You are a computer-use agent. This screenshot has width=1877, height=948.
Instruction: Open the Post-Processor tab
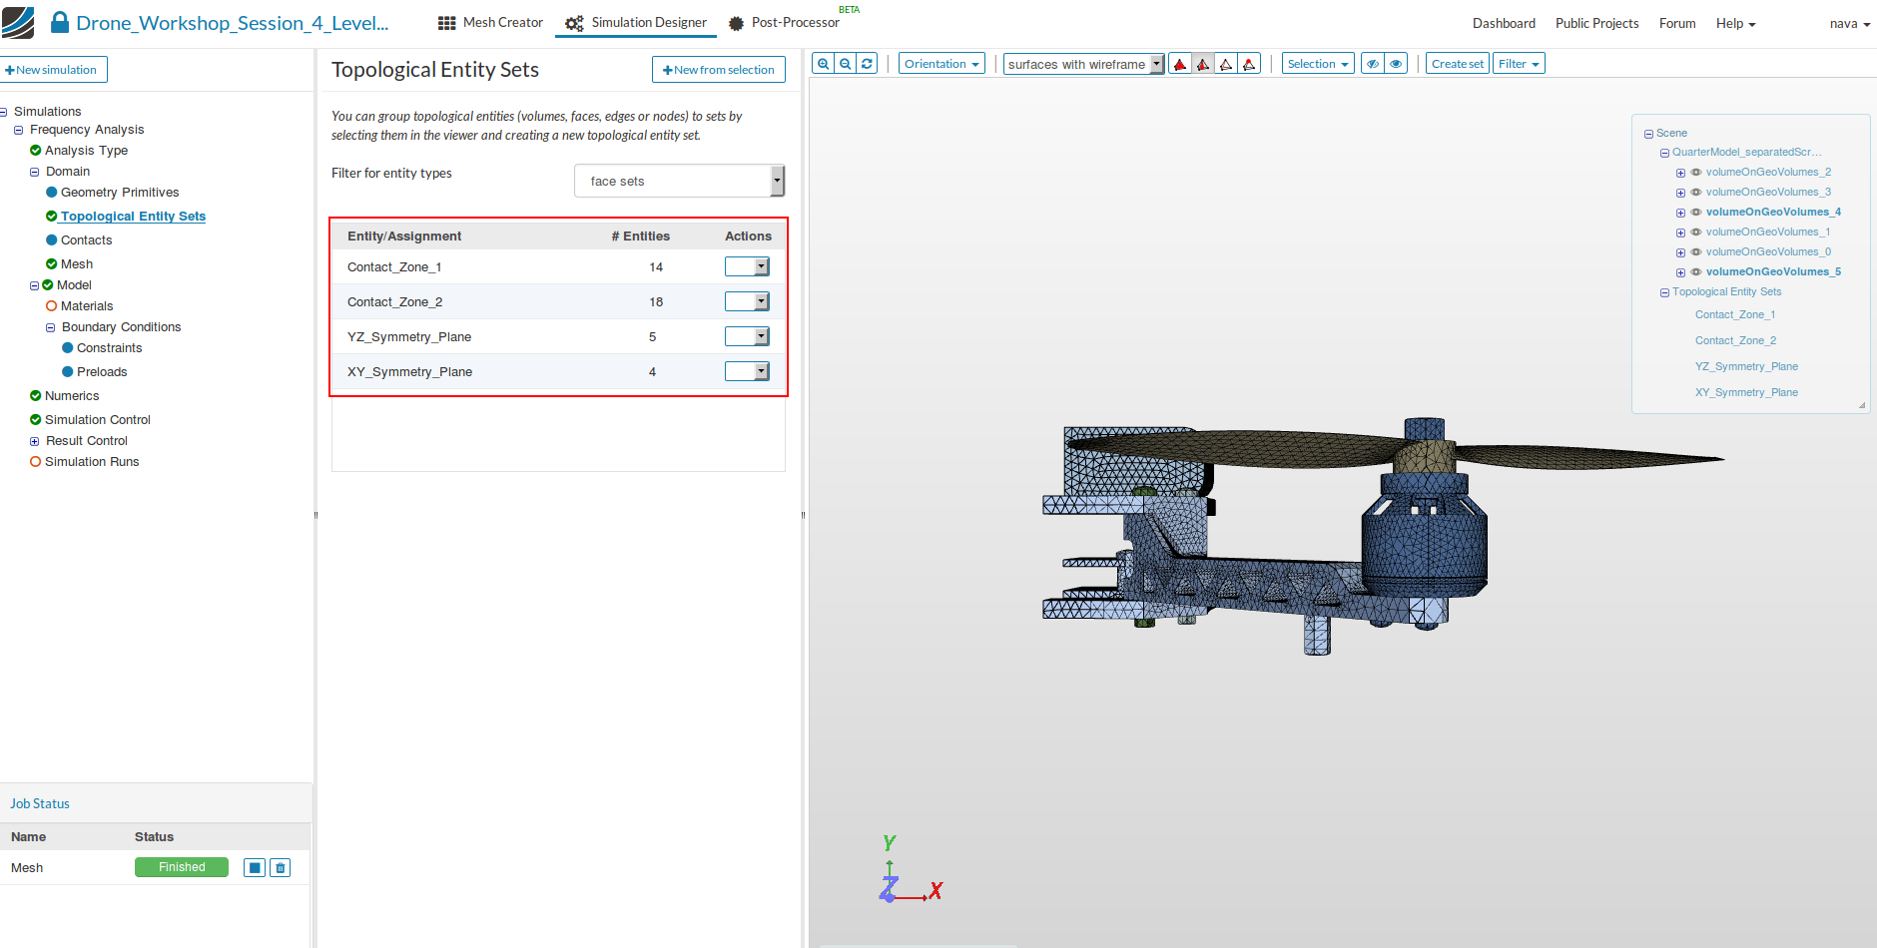click(x=784, y=23)
